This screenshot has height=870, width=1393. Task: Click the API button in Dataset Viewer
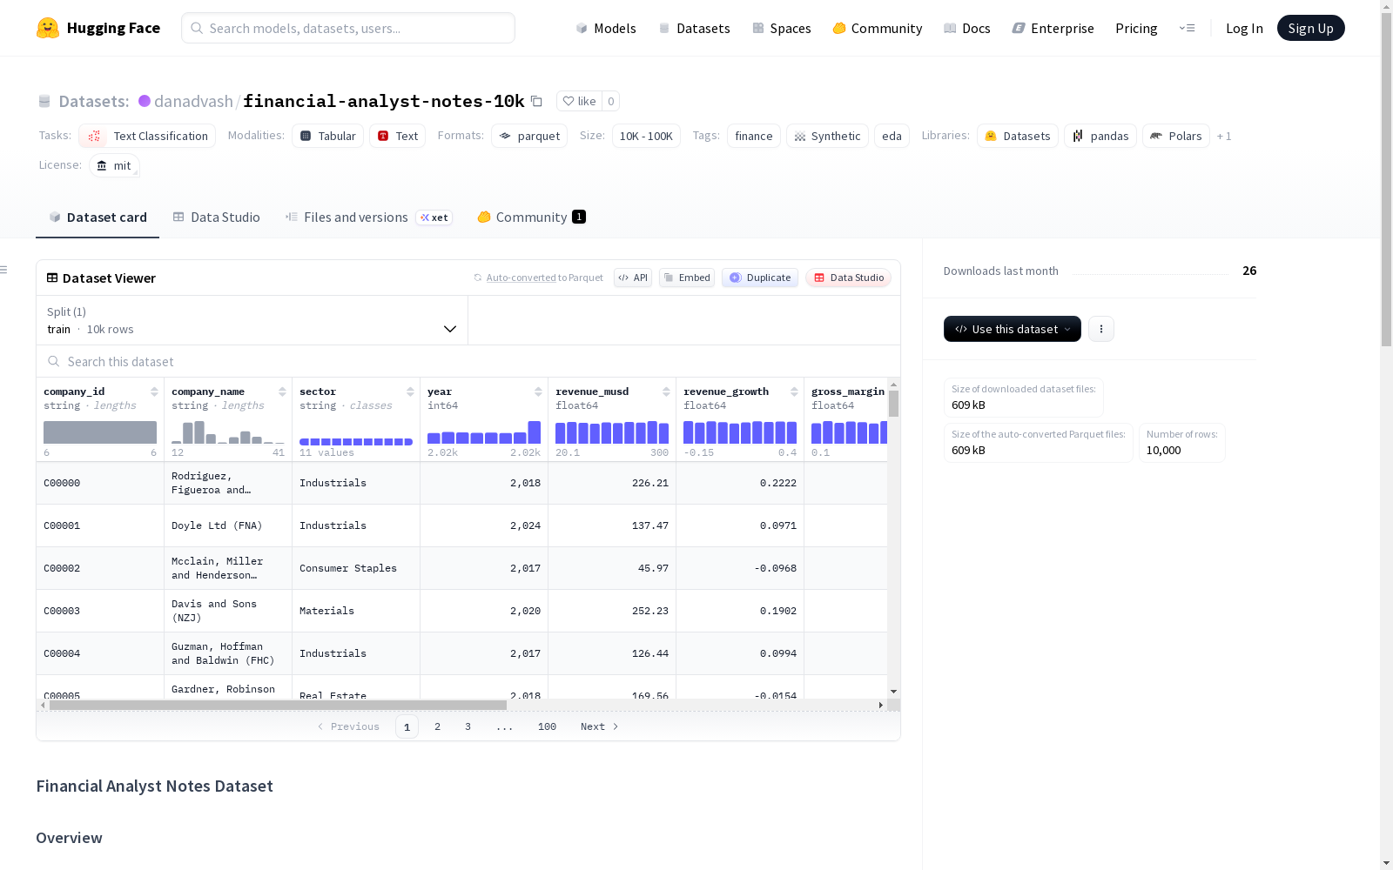point(633,278)
